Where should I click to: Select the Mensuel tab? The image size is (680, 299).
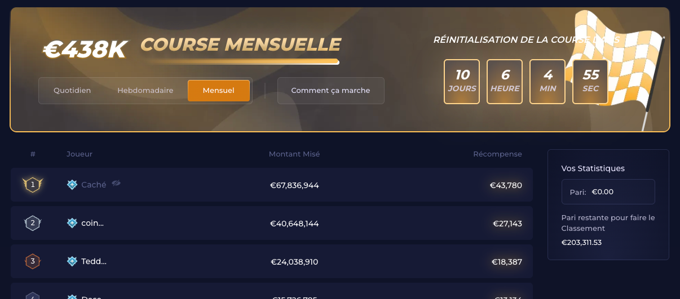pyautogui.click(x=219, y=91)
